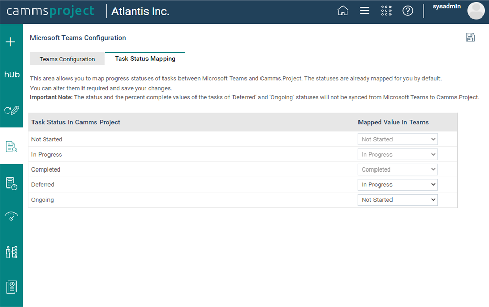
Task: Click the Ongoing status row label
Action: click(x=42, y=200)
